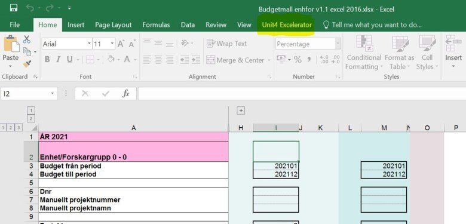
Task: Select the Data ribbon tab
Action: (188, 25)
